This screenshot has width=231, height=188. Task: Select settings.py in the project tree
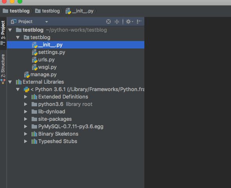[76, 52]
